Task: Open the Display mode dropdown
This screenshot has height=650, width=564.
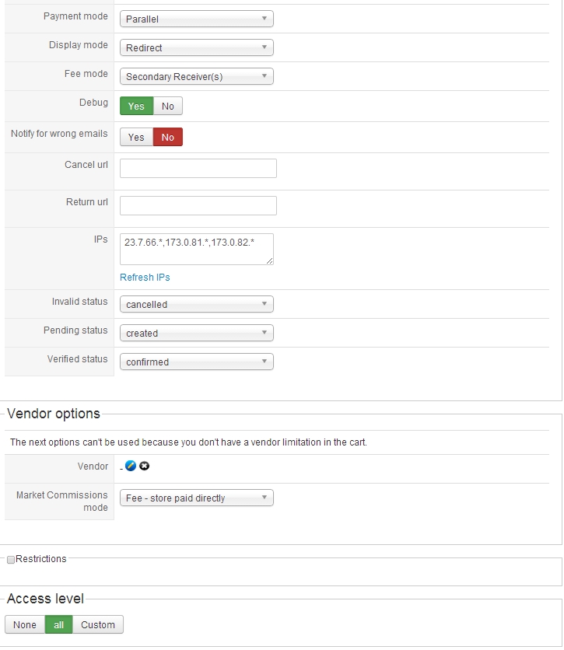Action: (x=196, y=47)
